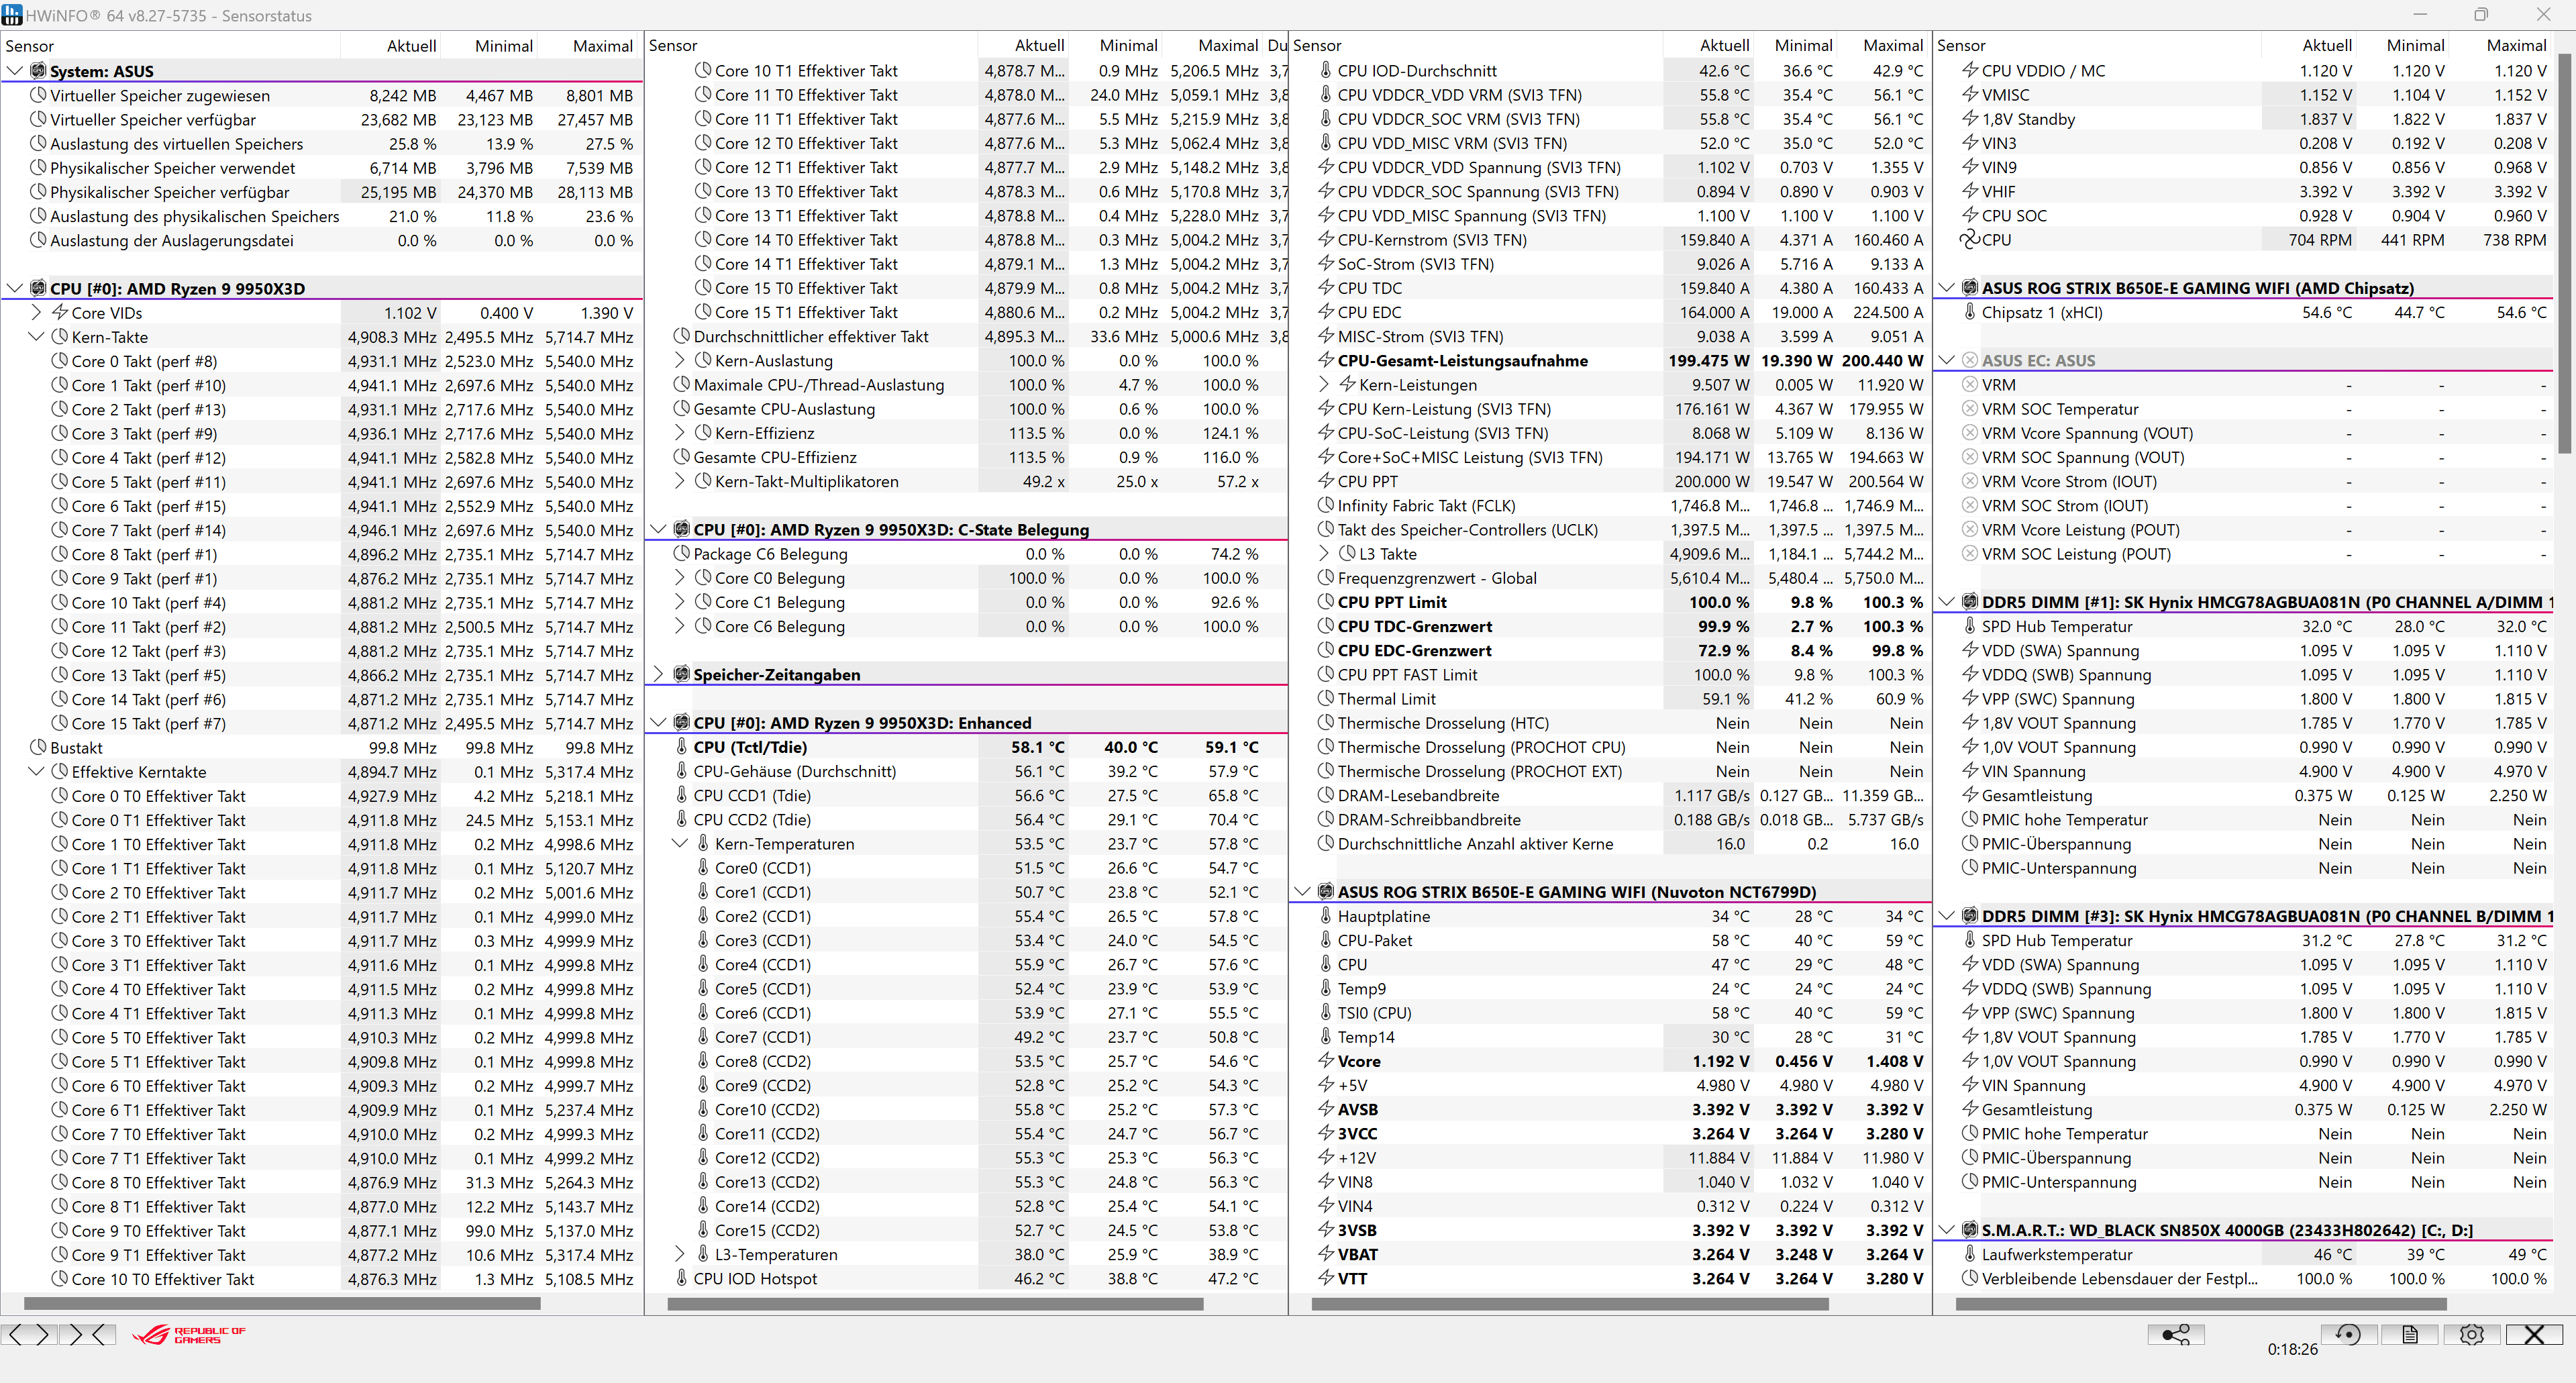Open the remote sharing network icon
This screenshot has width=2576, height=1383.
(2176, 1334)
